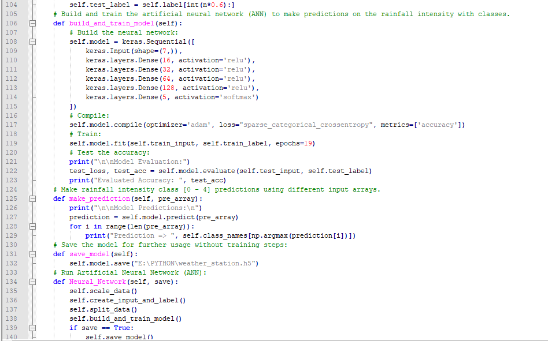The height and width of the screenshot is (341, 548).
Task: Collapse the Neural_Network function fold
Action: pyautogui.click(x=33, y=282)
